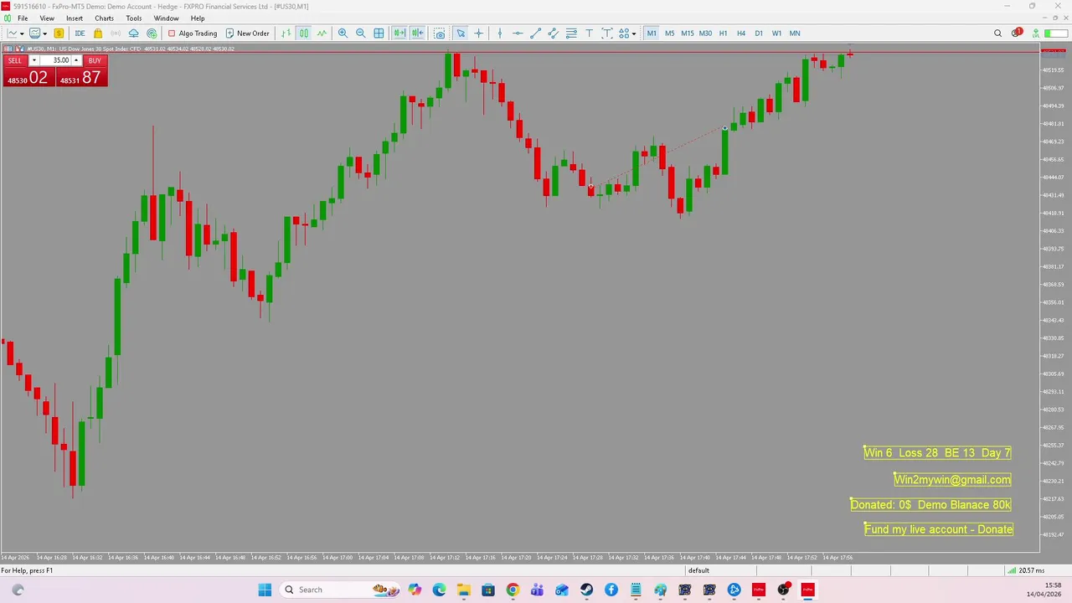This screenshot has width=1072, height=603.
Task: Switch to H4 timeframe
Action: click(741, 33)
